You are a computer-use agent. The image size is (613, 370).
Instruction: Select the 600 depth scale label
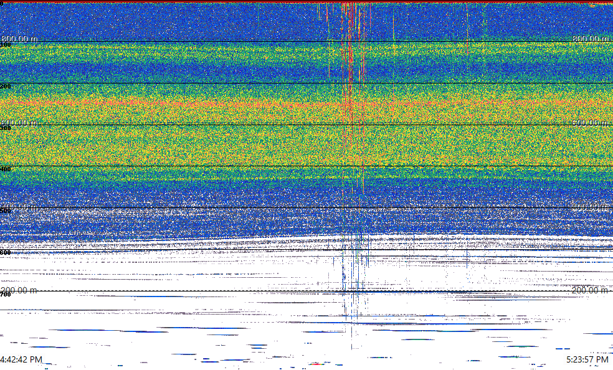(x=6, y=253)
